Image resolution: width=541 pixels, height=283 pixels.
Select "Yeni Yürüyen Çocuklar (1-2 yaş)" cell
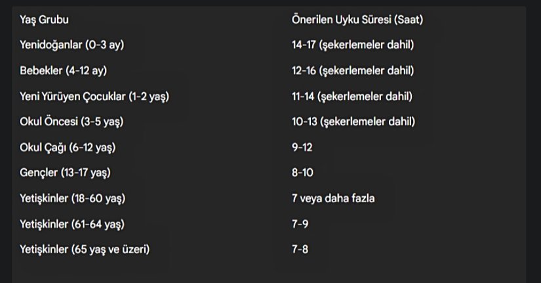point(94,97)
